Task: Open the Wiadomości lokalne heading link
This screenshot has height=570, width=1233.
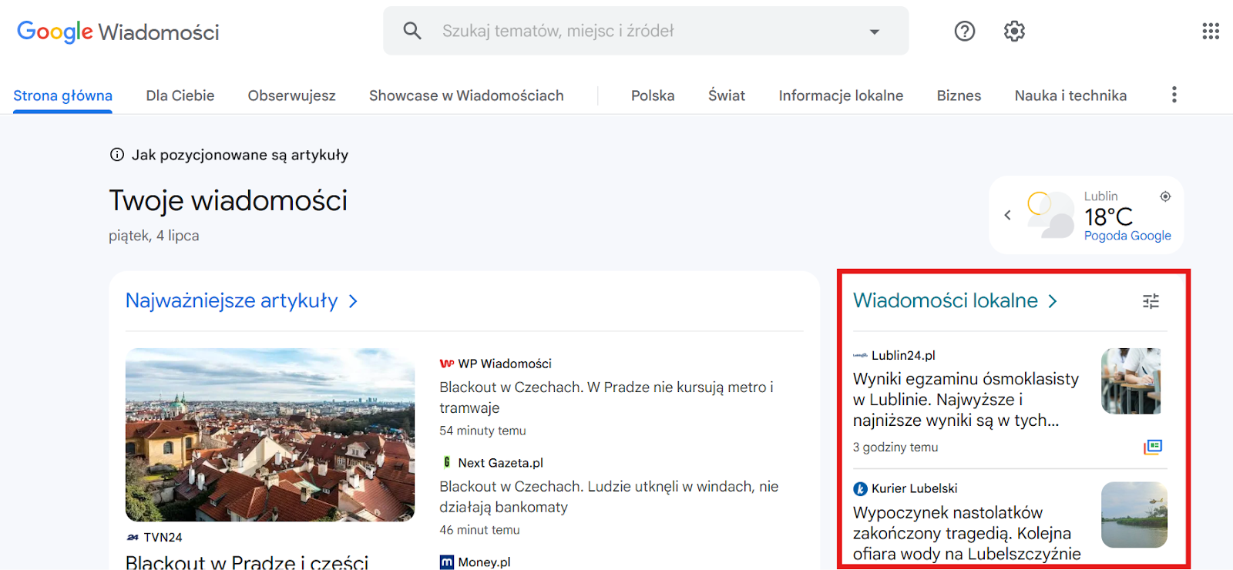Action: 946,300
